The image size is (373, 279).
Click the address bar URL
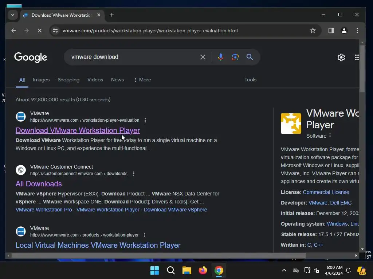click(x=150, y=31)
